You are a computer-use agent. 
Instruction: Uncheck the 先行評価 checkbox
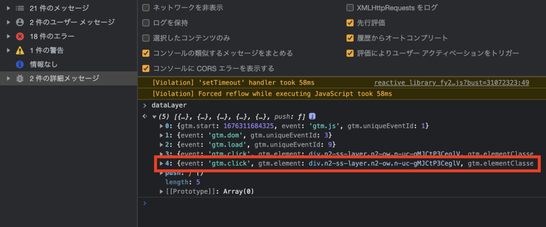coord(350,23)
